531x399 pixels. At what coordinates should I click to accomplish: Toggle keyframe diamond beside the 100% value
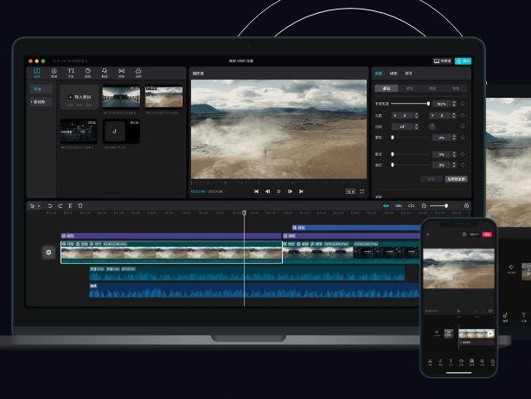tap(463, 104)
